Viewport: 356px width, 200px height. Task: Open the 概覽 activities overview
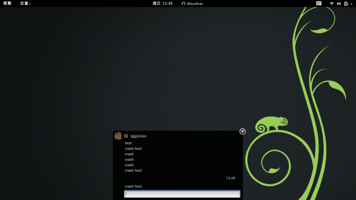click(x=7, y=3)
